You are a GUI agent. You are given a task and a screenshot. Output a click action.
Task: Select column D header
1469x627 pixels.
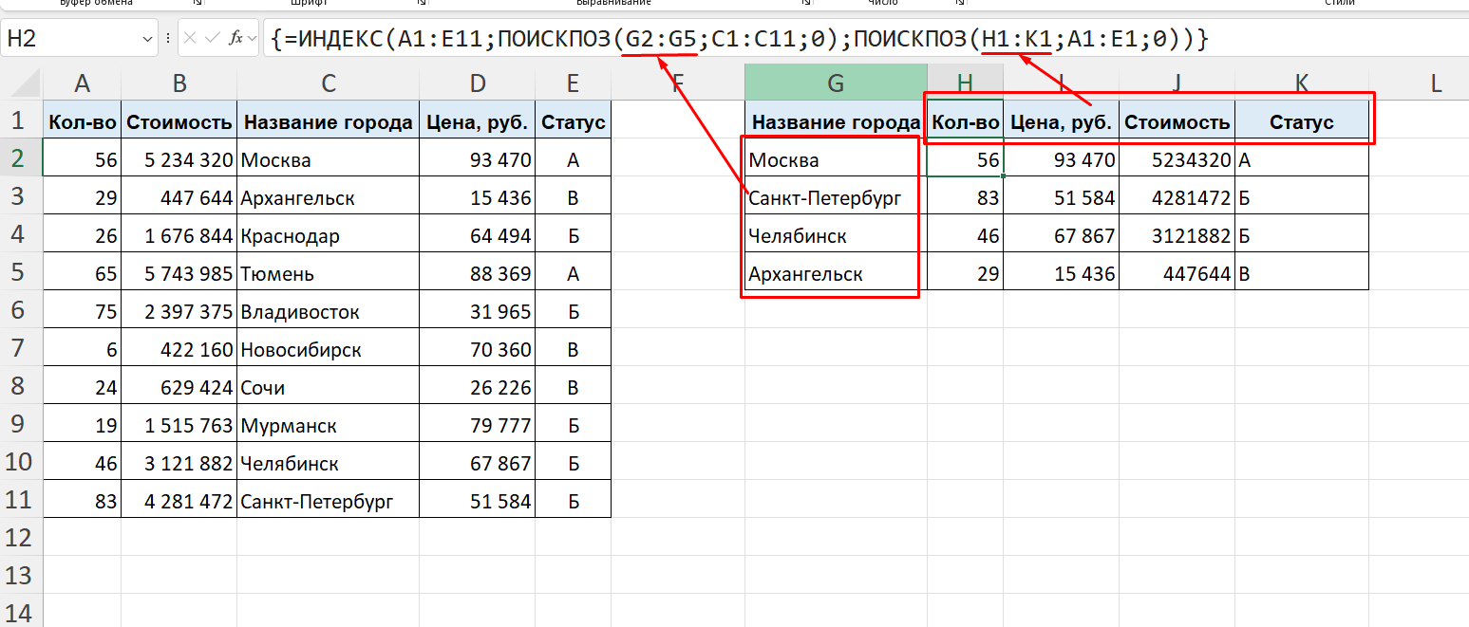click(x=477, y=83)
